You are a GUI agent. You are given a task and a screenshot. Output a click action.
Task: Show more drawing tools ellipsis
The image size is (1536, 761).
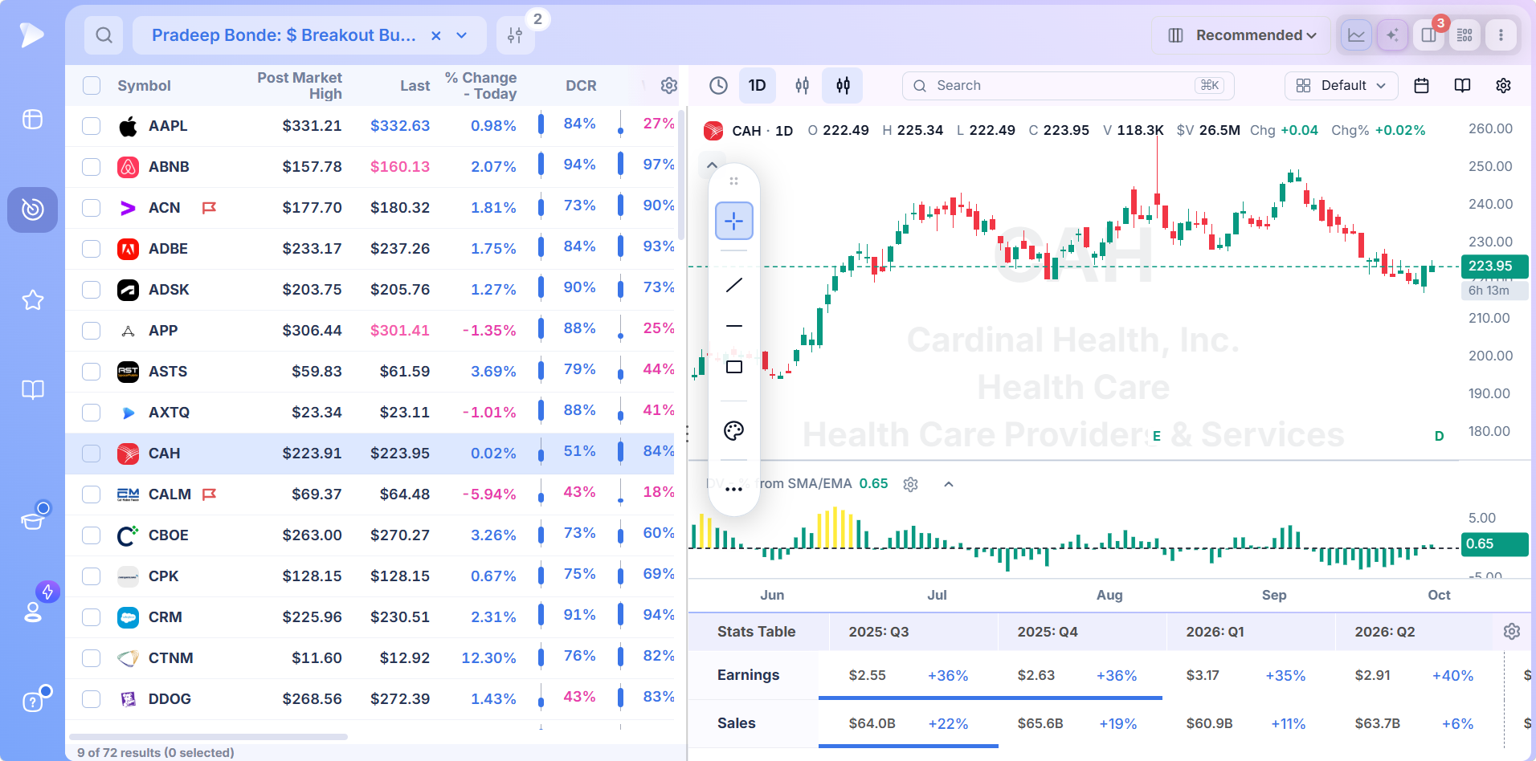tap(733, 489)
